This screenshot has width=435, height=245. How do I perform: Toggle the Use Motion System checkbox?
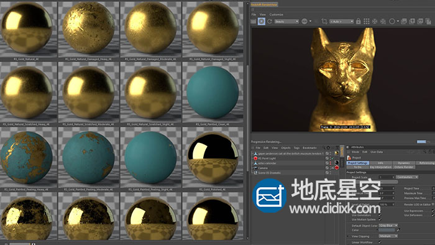coord(380,220)
